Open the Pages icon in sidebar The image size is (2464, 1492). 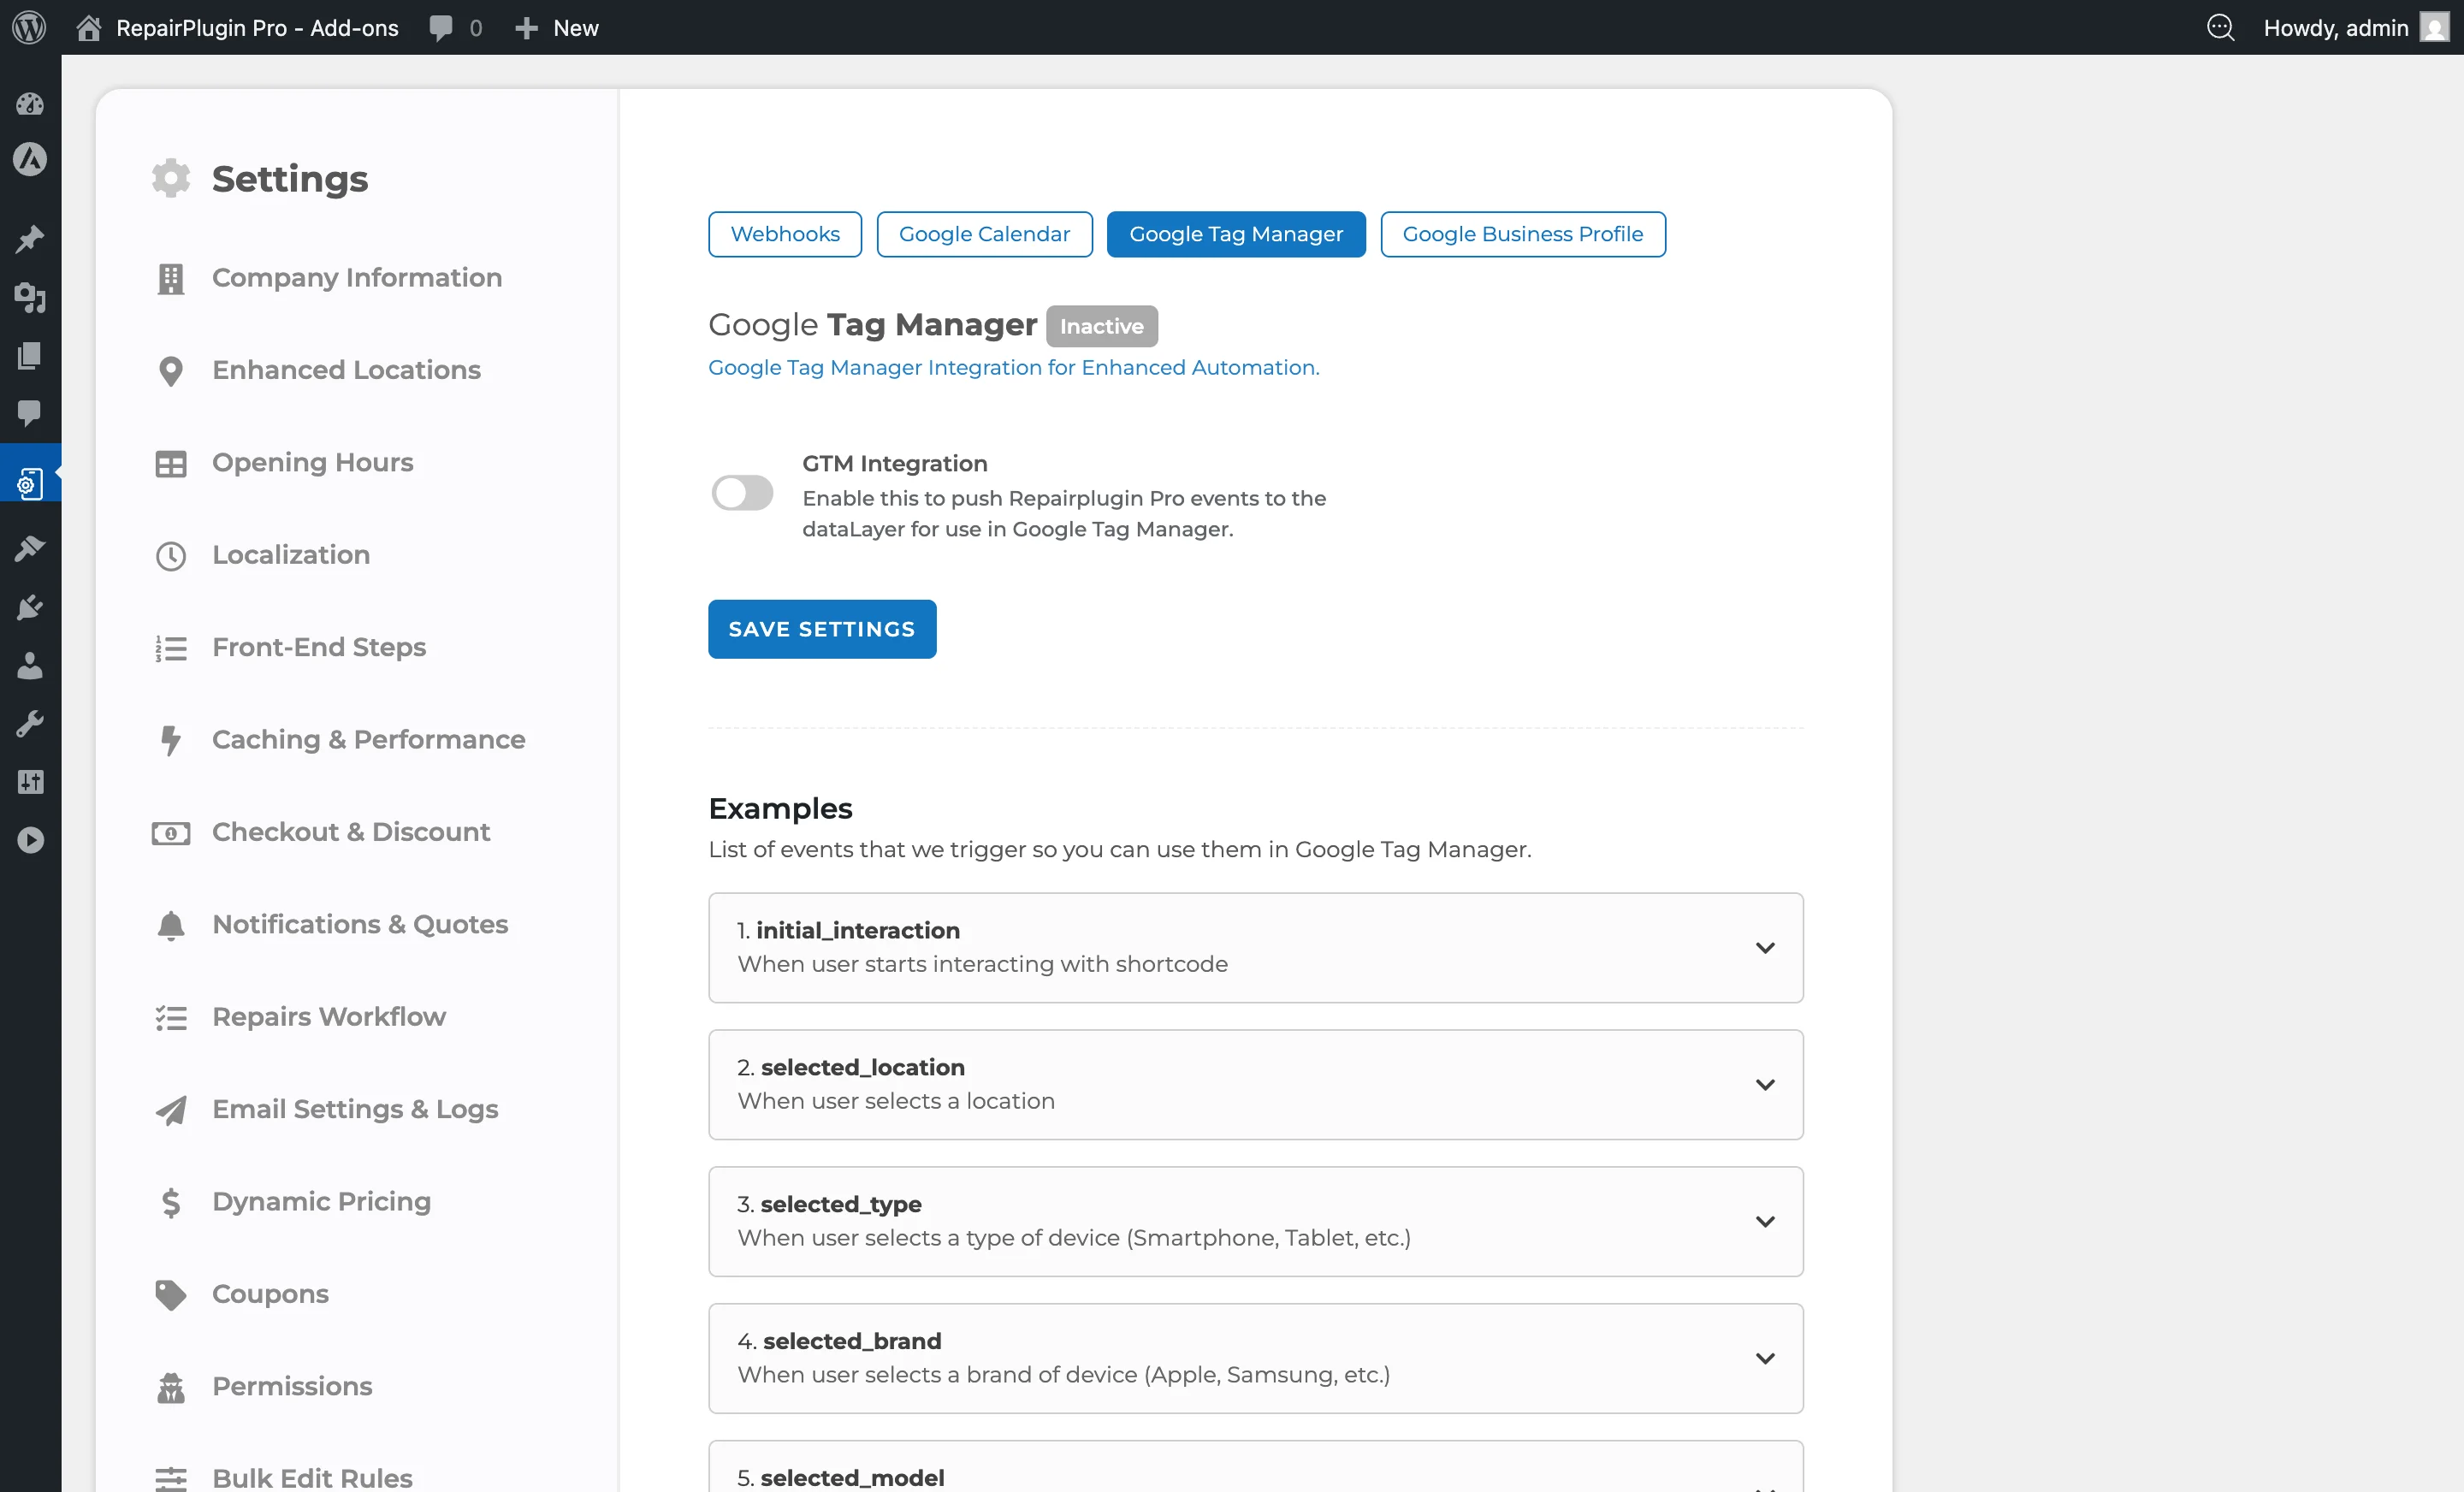(31, 356)
